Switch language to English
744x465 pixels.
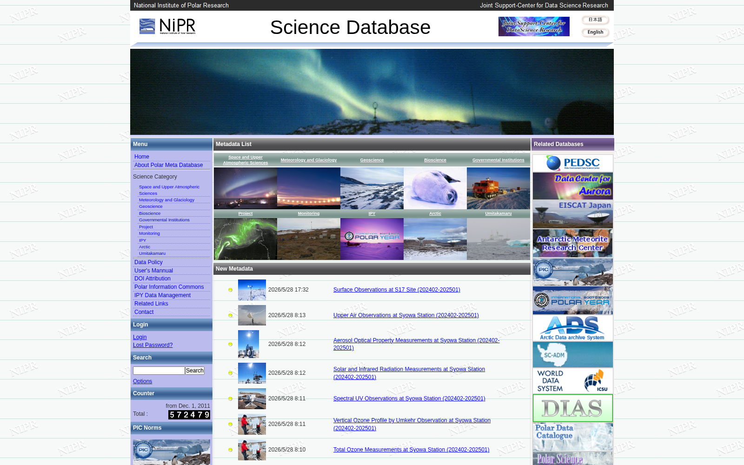595,33
